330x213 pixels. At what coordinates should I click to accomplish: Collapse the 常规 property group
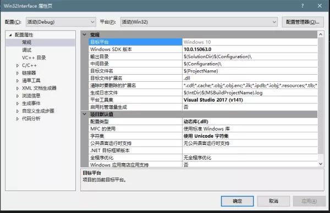(84, 35)
